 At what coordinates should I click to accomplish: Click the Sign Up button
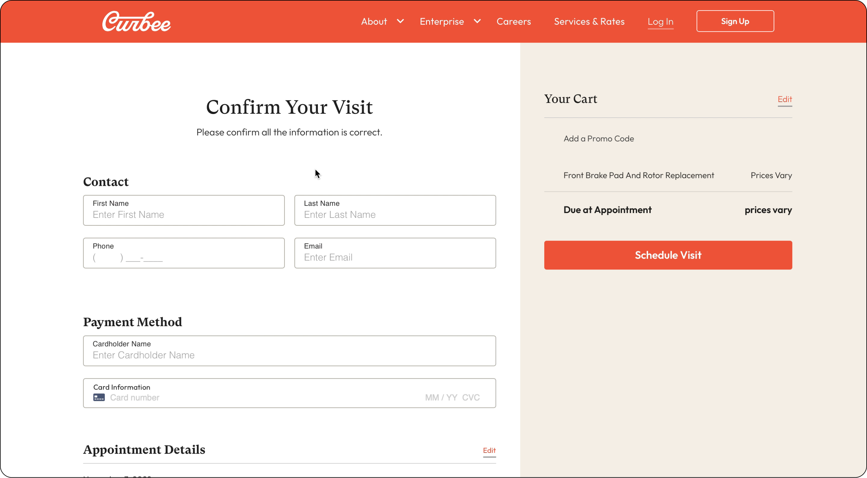735,21
